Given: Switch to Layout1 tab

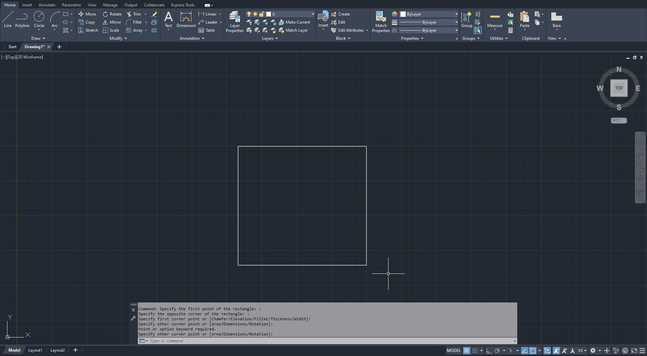Looking at the screenshot, I should (35, 350).
